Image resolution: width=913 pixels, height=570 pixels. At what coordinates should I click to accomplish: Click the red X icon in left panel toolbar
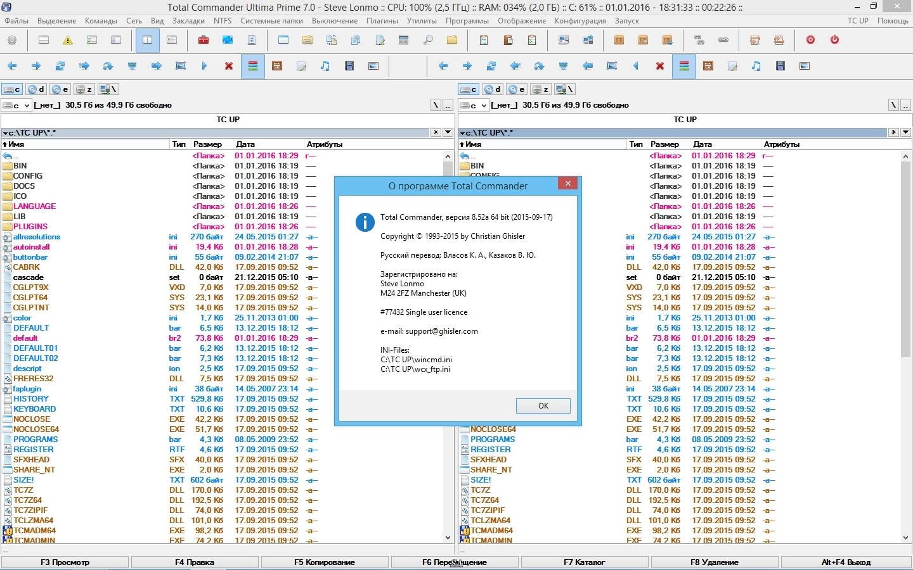[x=229, y=66]
